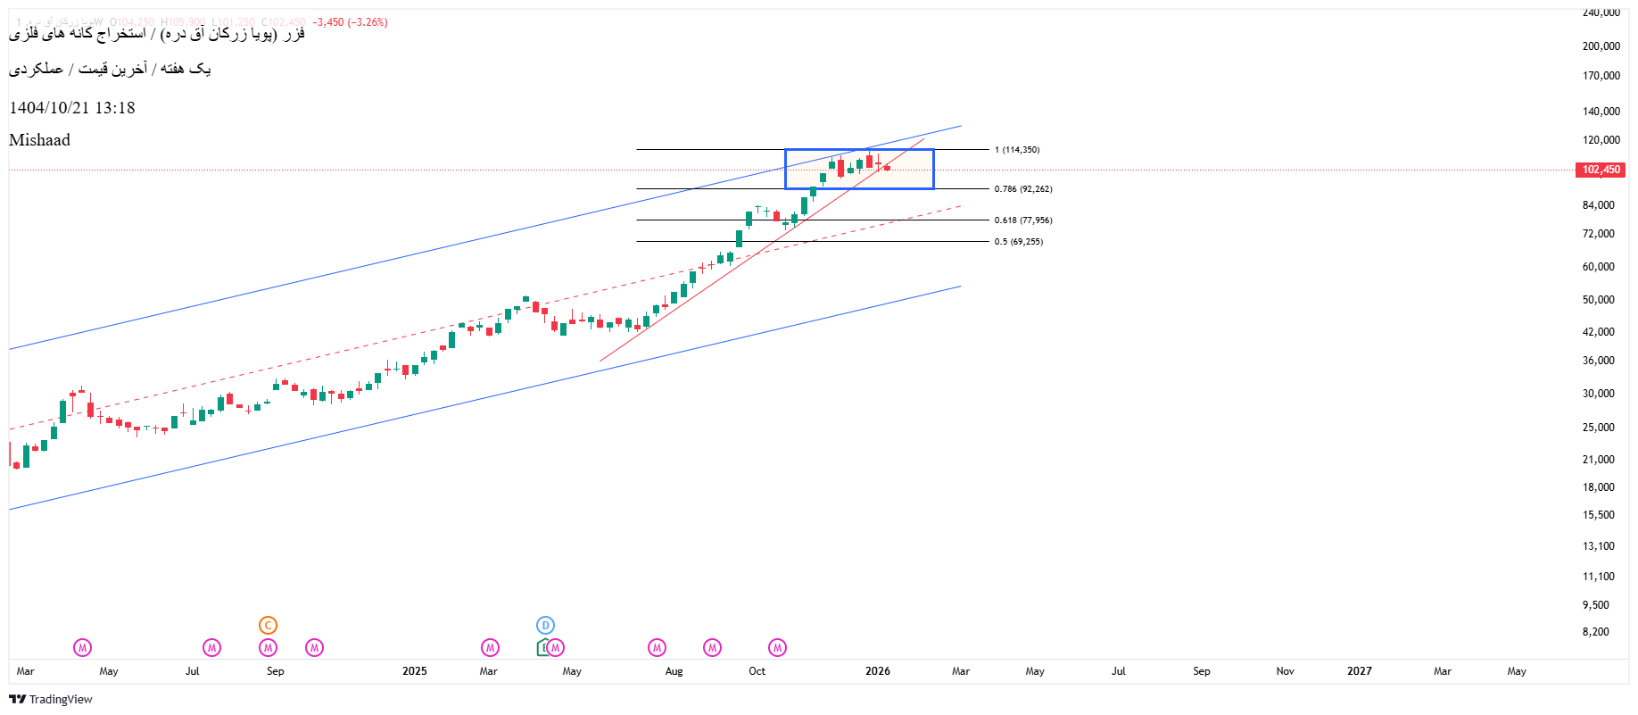Click the red 102,450 current price label
Image resolution: width=1638 pixels, height=715 pixels.
1601,170
